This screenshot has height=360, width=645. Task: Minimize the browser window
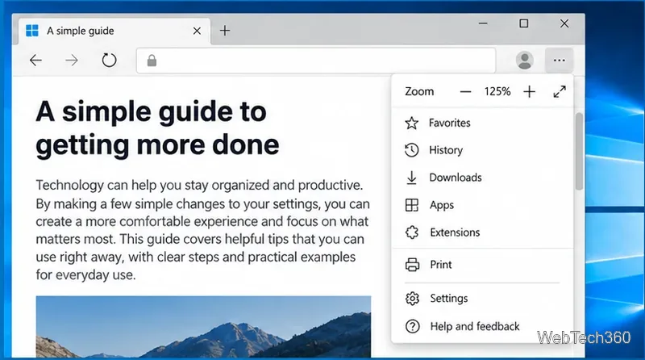coord(483,23)
